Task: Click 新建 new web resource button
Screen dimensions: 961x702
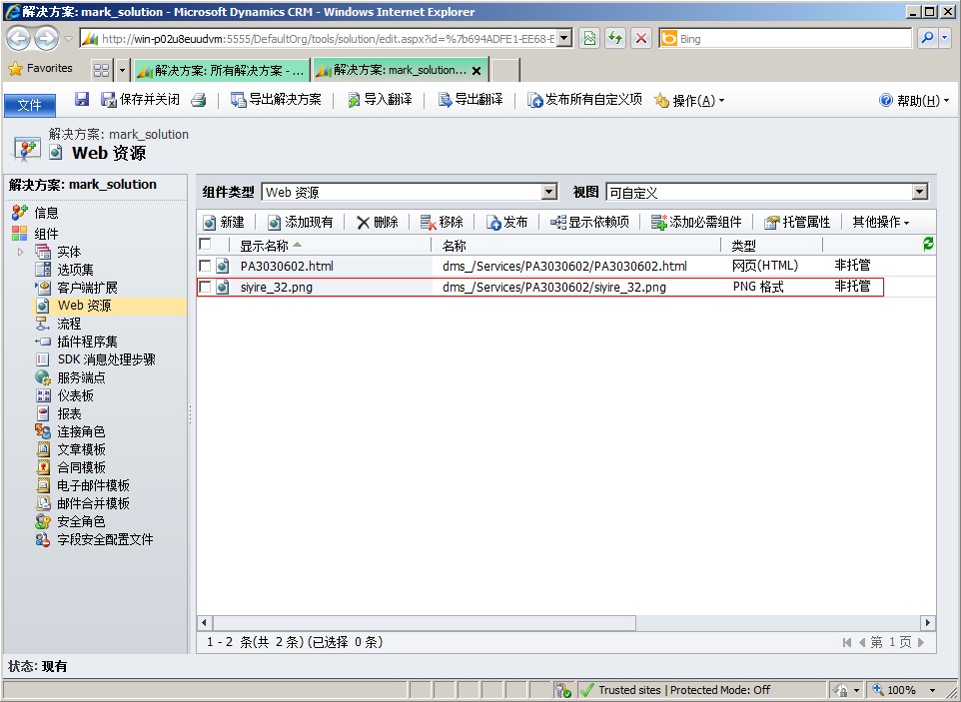Action: pyautogui.click(x=224, y=222)
